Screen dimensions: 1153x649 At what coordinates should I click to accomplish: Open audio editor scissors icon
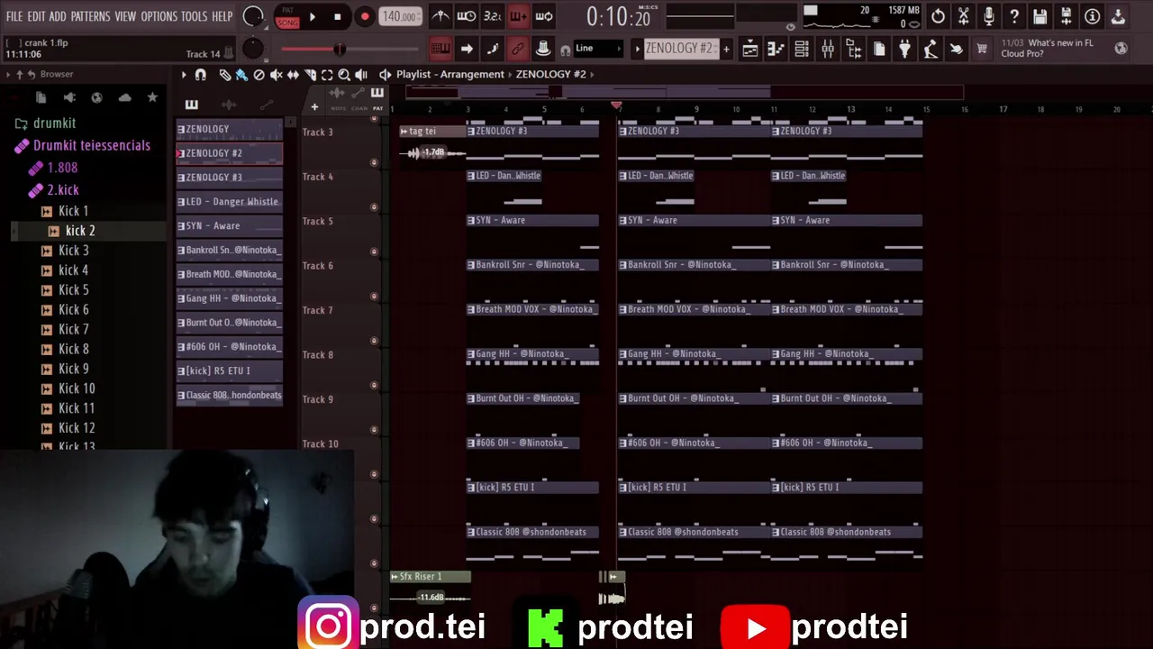coord(963,16)
